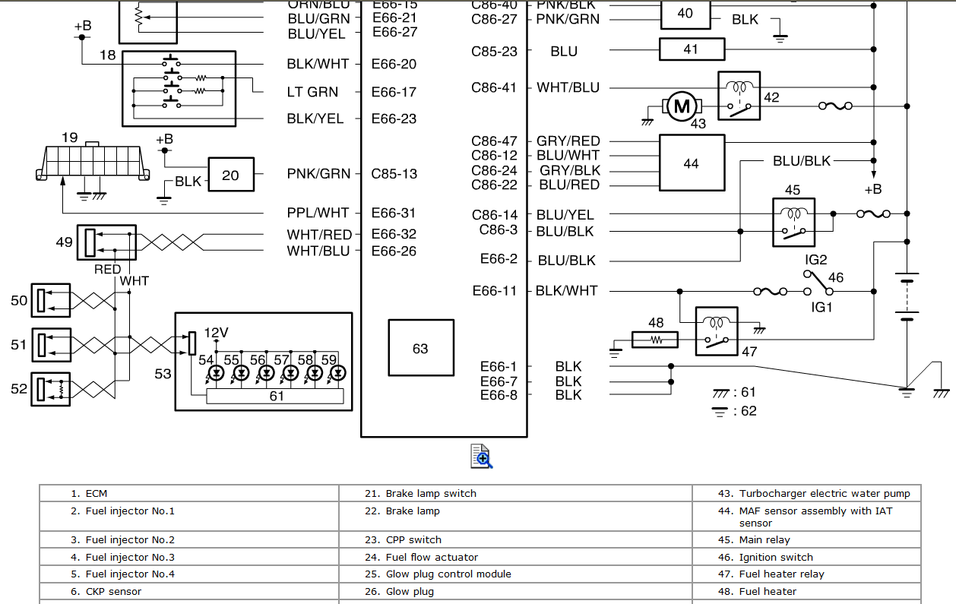Image resolution: width=956 pixels, height=604 pixels.
Task: Click the box numbered 63 inside the ECM
Action: pos(421,349)
